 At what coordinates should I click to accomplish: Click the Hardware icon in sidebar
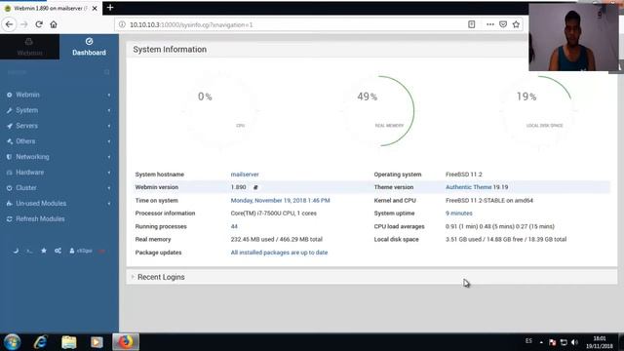click(9, 173)
